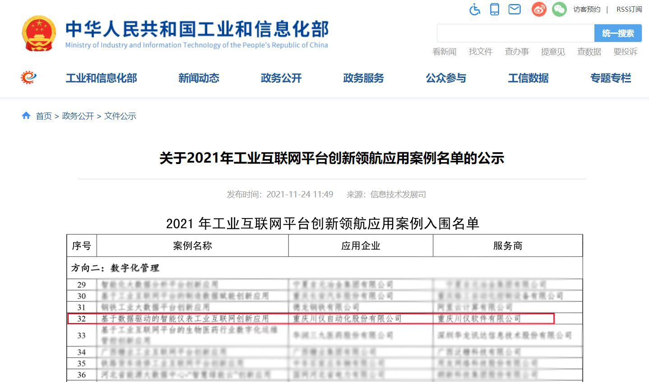Click the home icon in the breadcrumb
649x382 pixels.
(x=26, y=115)
